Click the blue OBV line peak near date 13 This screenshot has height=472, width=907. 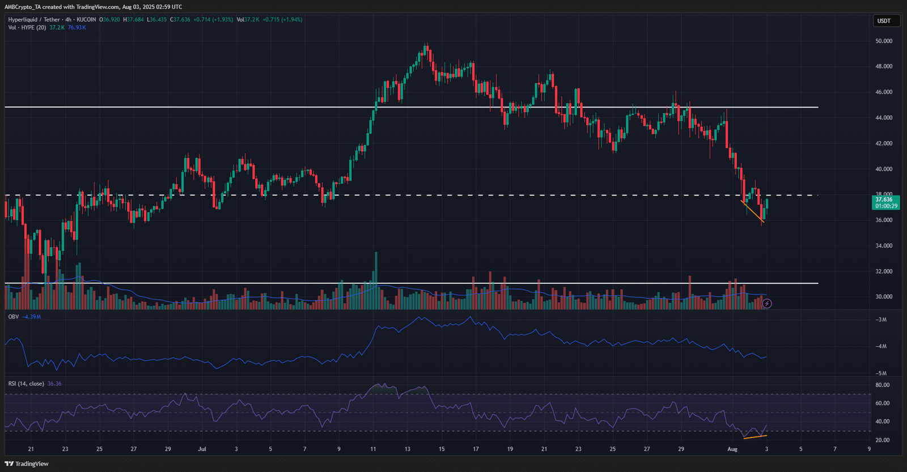(x=421, y=318)
